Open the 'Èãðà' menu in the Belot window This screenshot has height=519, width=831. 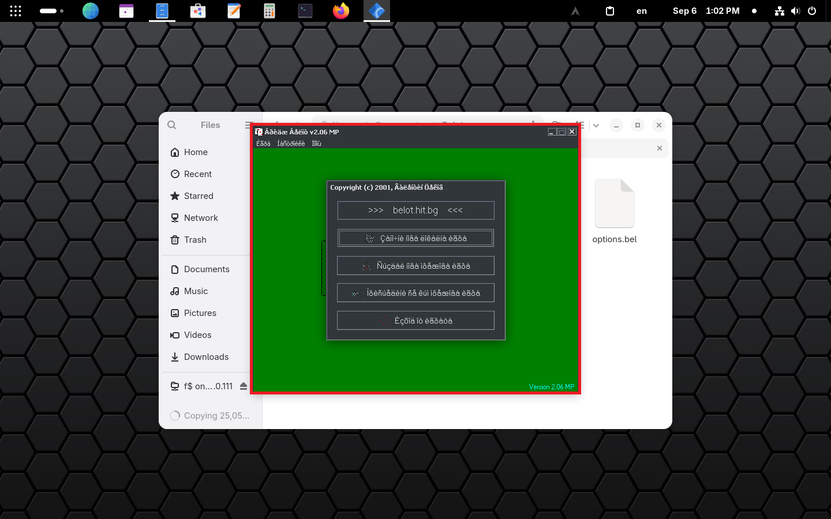(x=263, y=144)
